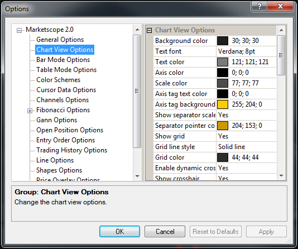Click the Separator pointer color swatch
This screenshot has height=249, width=298.
click(223, 126)
